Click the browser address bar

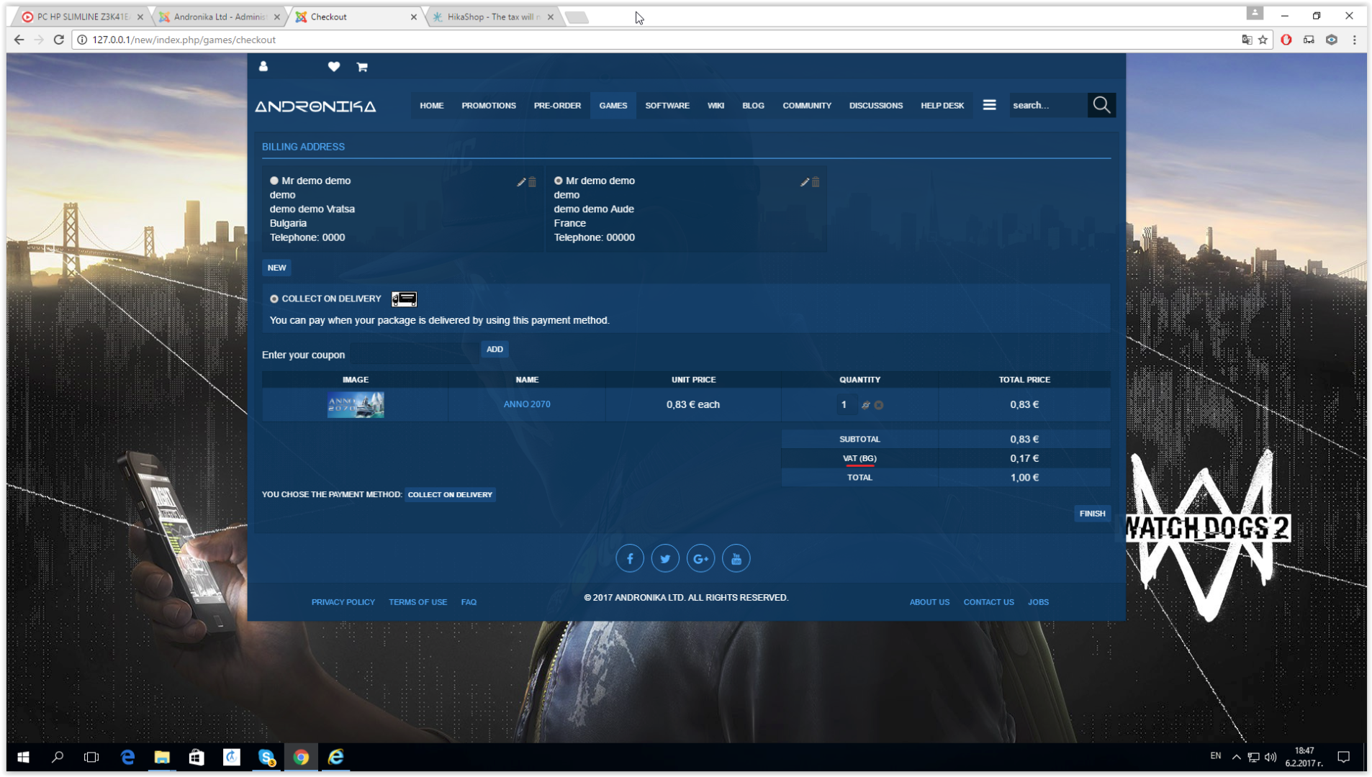[x=655, y=40]
